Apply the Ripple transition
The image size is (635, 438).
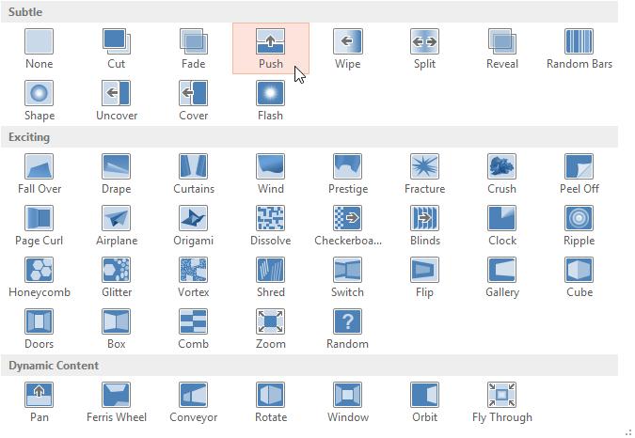pos(579,226)
